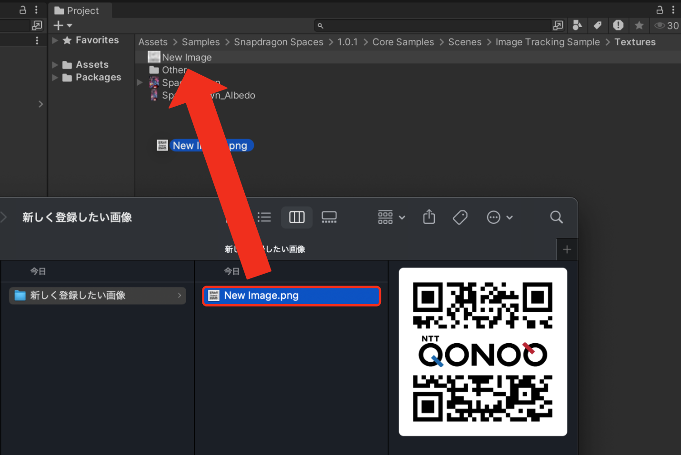Click Image Tracking Sample in breadcrumb
The image size is (681, 455).
[548, 42]
